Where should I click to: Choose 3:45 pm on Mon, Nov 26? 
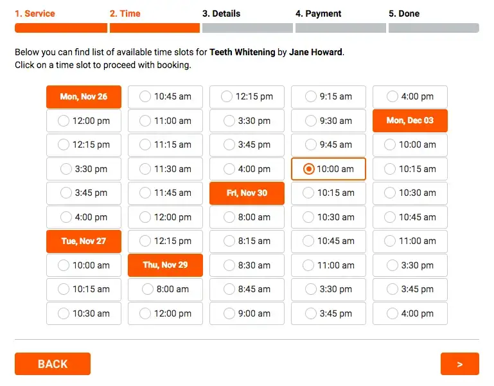84,193
